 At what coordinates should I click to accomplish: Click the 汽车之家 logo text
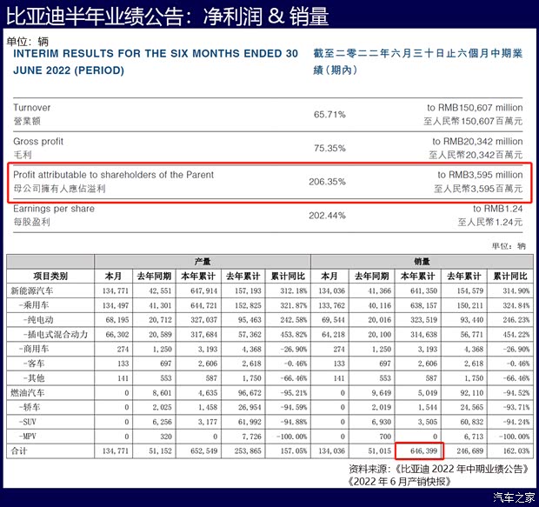click(x=515, y=497)
